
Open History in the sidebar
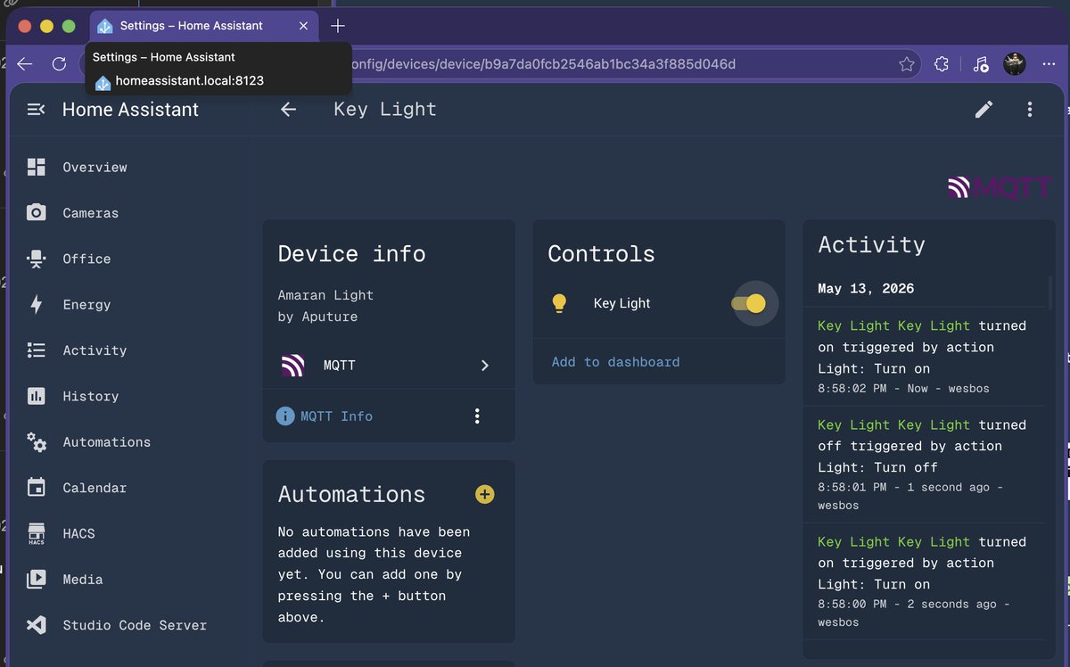[129, 396]
